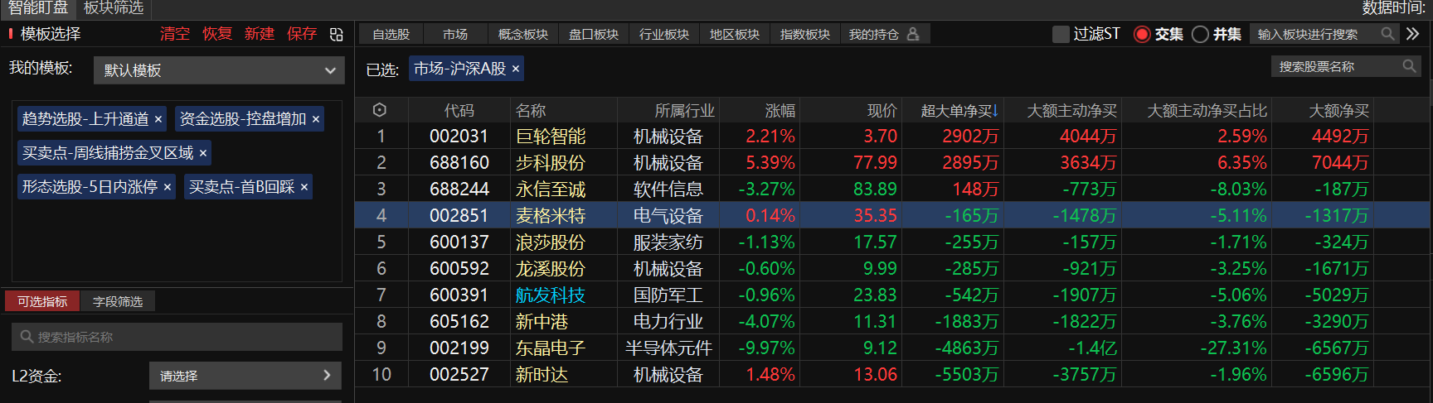
Task: Click the 代码 column header
Action: click(x=459, y=110)
